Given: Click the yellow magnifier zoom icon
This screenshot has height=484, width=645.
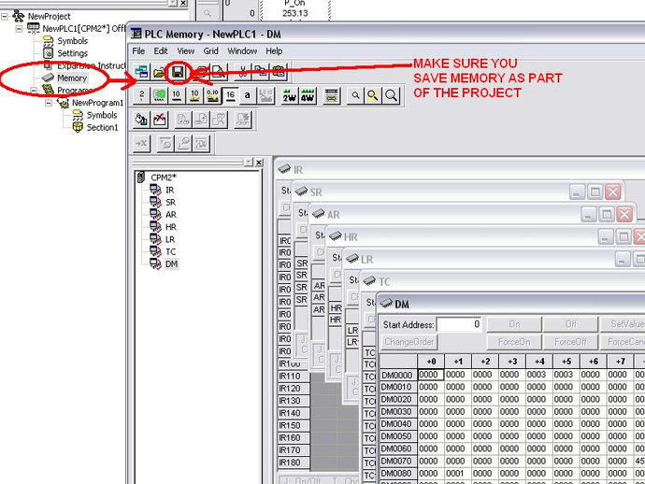Looking at the screenshot, I should 373,96.
